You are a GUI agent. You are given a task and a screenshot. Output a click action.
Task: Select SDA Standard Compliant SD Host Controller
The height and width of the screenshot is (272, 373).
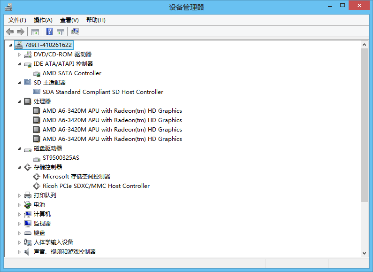103,92
